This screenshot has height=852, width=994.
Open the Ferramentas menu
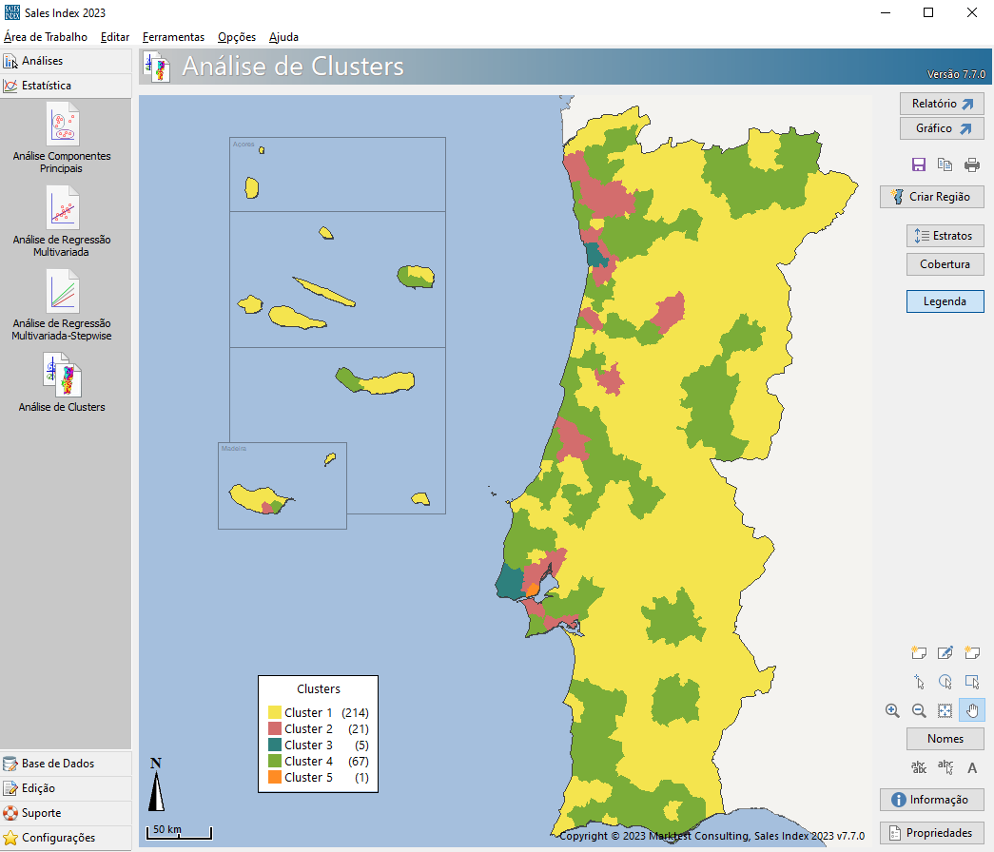[x=173, y=37]
